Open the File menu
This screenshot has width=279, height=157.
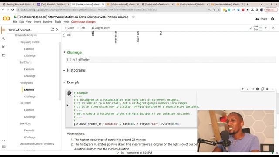pos(15,22)
